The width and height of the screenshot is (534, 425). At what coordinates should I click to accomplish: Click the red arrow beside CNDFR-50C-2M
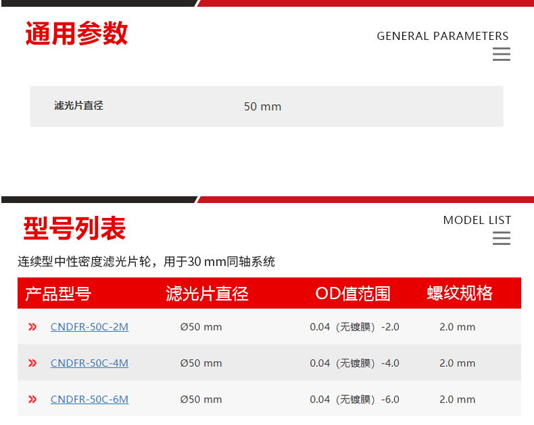click(x=32, y=327)
